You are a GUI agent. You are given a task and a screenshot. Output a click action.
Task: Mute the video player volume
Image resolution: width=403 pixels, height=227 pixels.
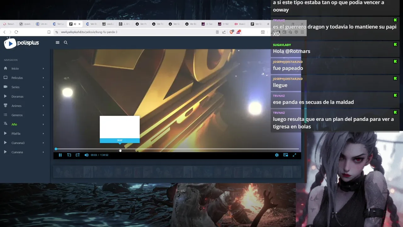[x=86, y=155]
